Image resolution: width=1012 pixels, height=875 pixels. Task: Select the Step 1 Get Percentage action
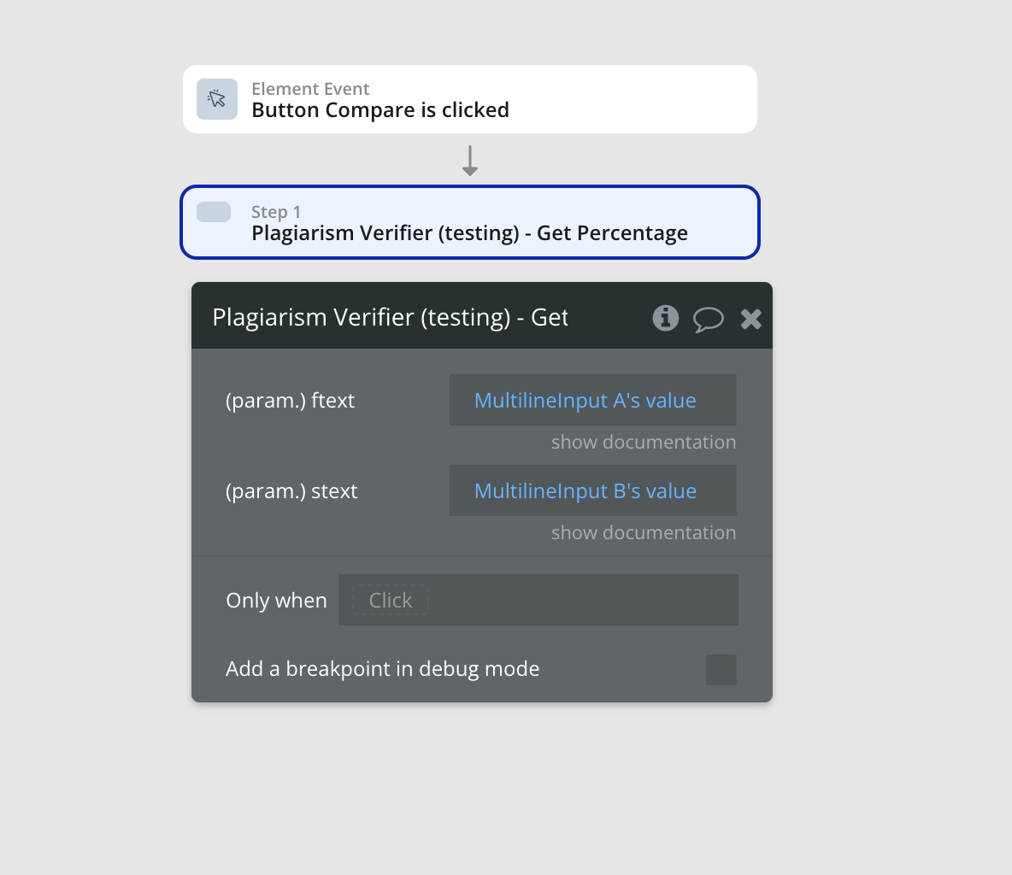coord(470,223)
